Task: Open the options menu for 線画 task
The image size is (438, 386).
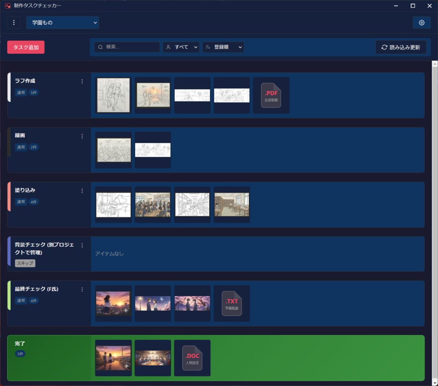Action: tap(82, 136)
